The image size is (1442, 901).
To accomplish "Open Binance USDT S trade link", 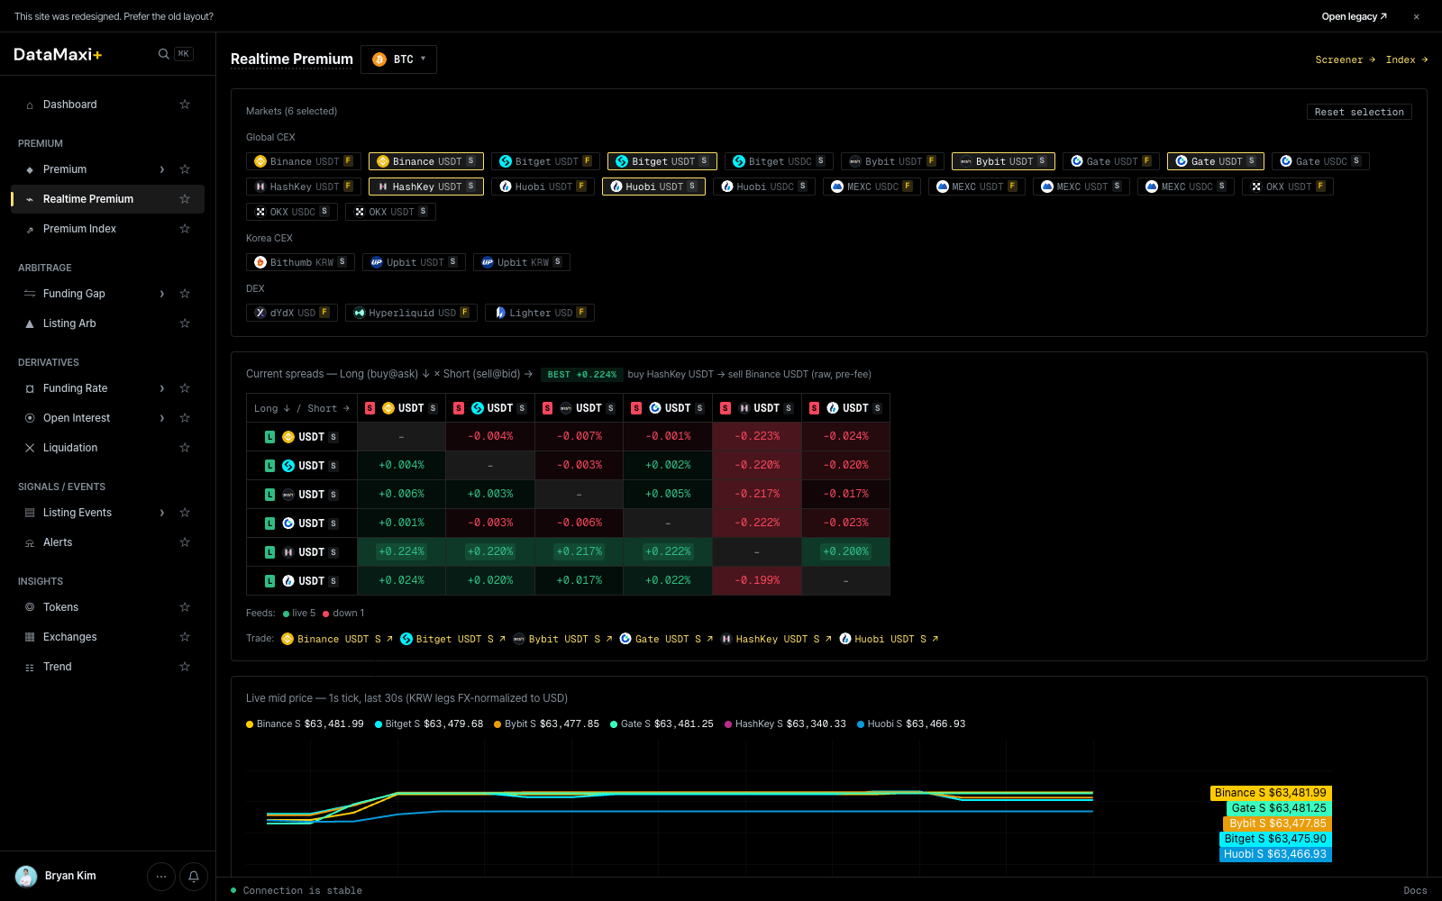I will pos(337,639).
